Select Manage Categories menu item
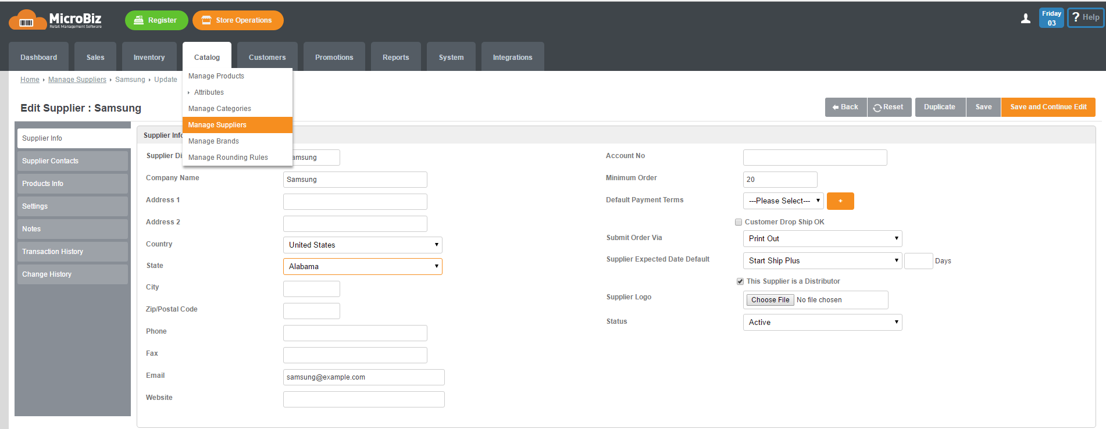The image size is (1106, 429). click(237, 109)
